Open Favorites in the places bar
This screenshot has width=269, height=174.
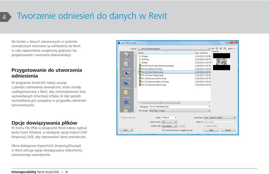coord(127,94)
